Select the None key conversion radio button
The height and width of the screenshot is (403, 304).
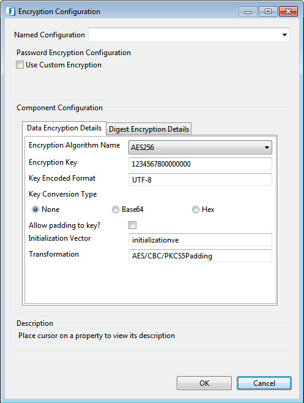35,209
